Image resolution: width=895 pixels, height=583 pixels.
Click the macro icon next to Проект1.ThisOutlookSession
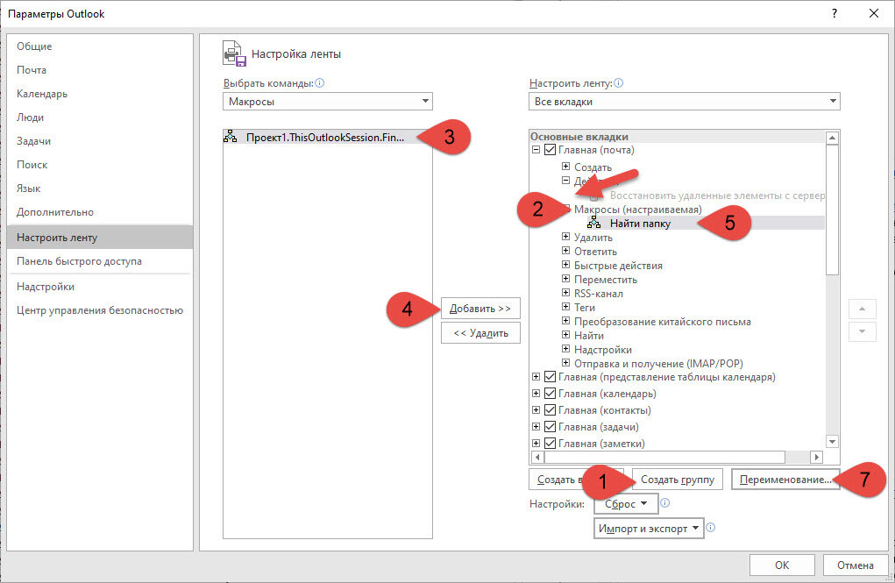click(x=230, y=137)
